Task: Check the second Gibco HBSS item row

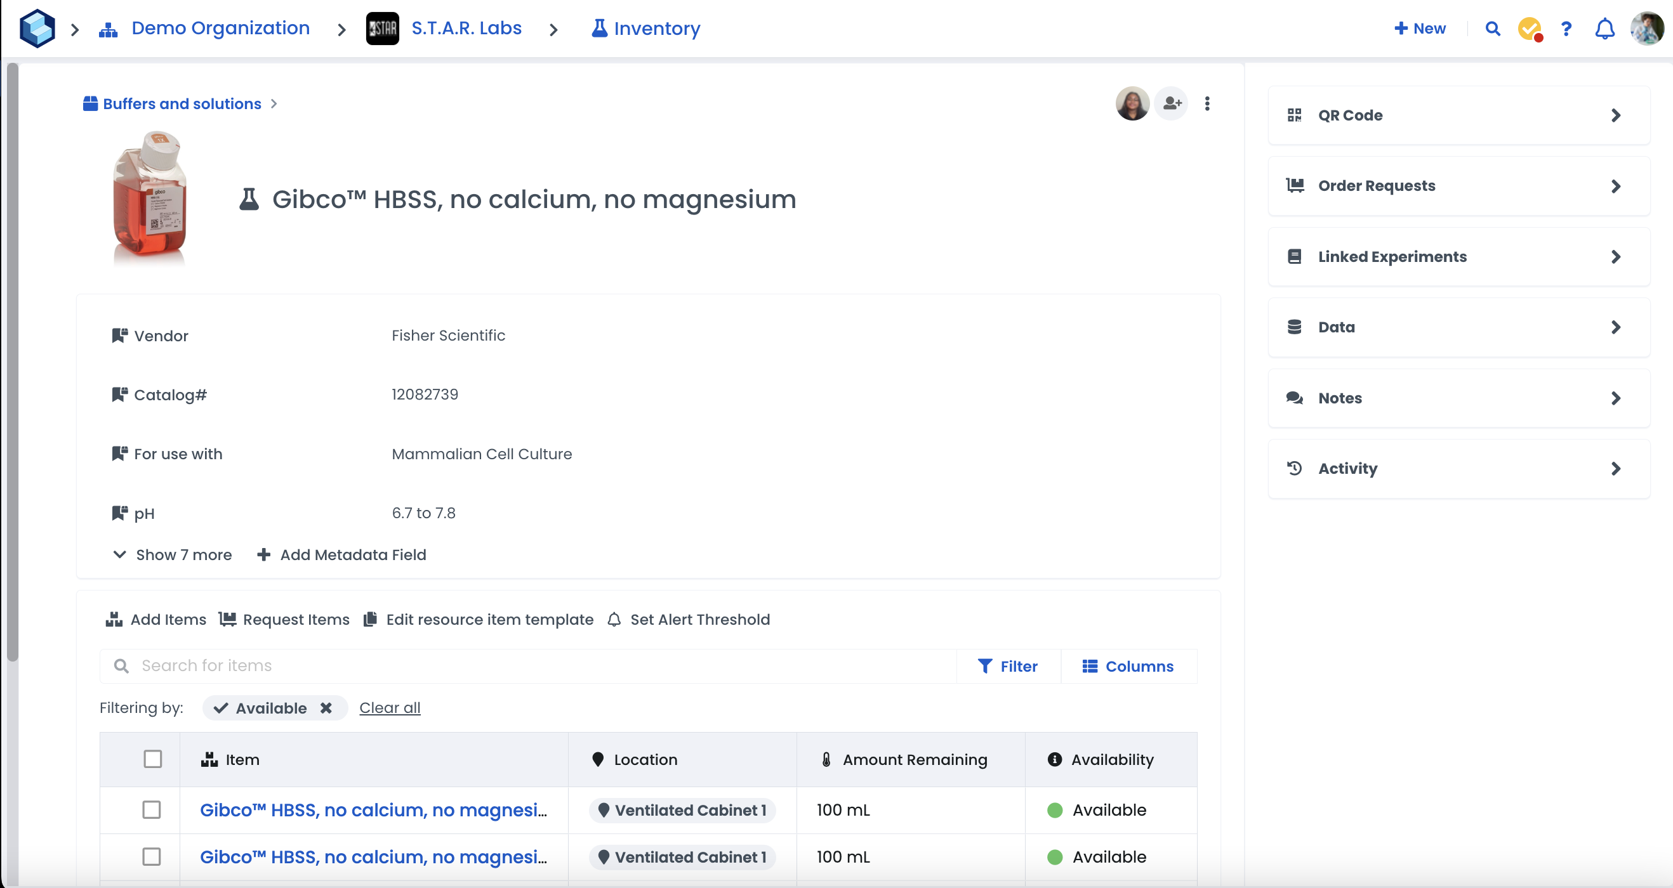Action: point(151,856)
